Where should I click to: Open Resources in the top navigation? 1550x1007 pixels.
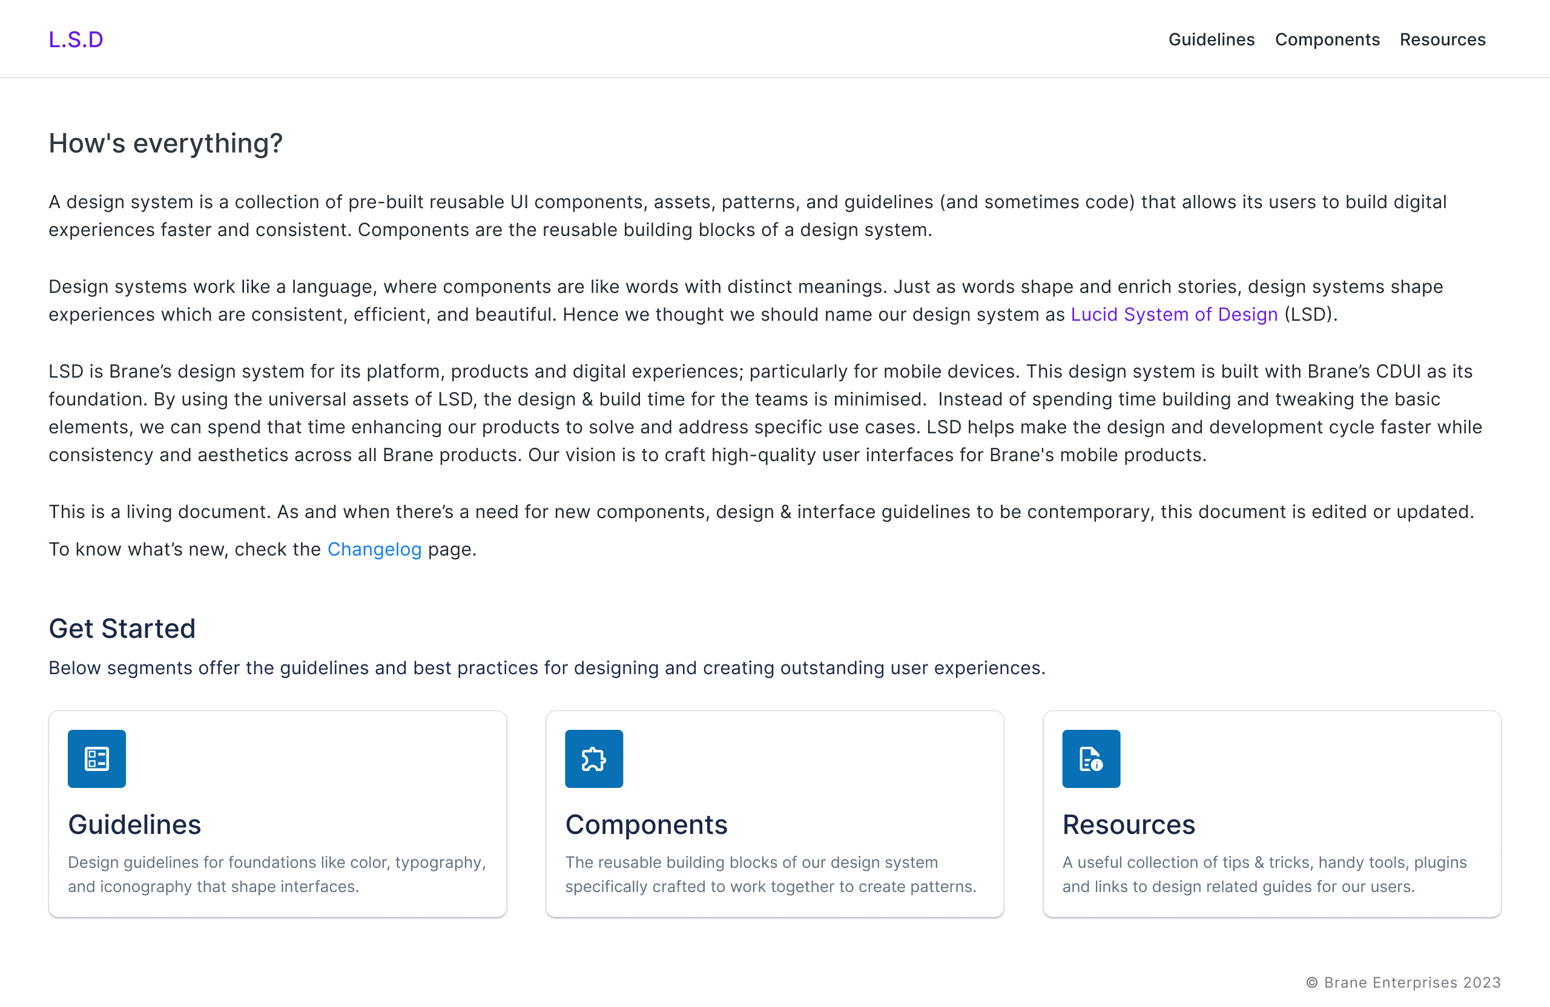click(1442, 40)
